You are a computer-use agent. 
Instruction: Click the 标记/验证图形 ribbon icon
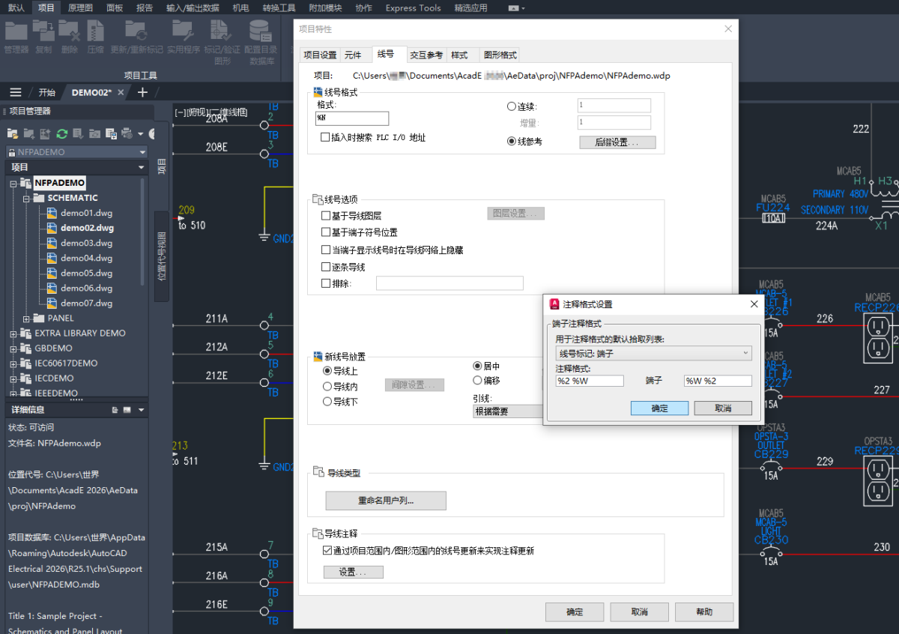(x=221, y=31)
